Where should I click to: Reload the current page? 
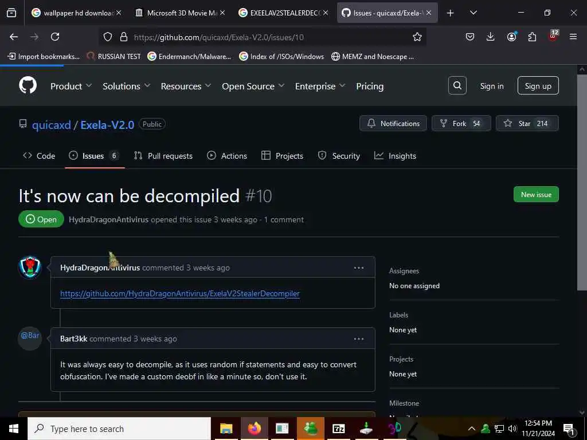pyautogui.click(x=55, y=37)
